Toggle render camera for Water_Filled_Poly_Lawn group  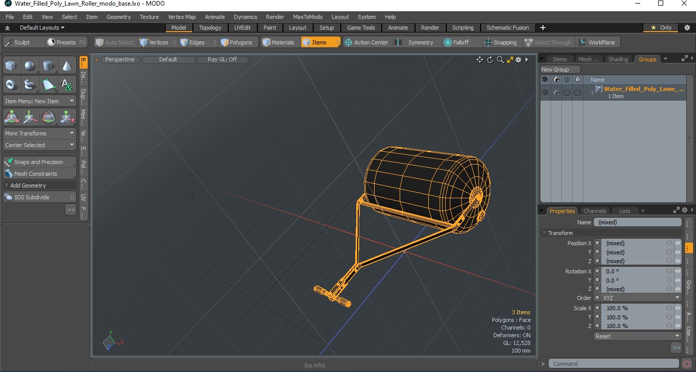click(x=556, y=92)
